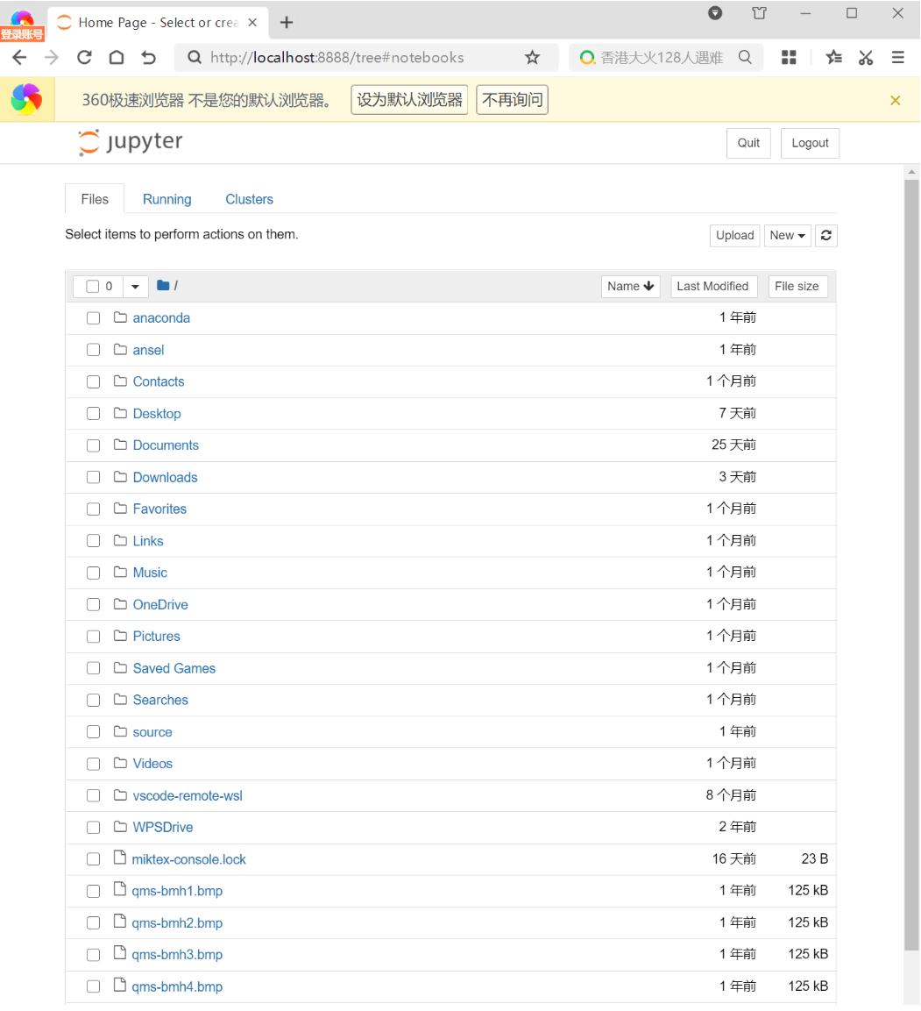
Task: Click the page vertical scrollbar thumb
Action: (911, 565)
